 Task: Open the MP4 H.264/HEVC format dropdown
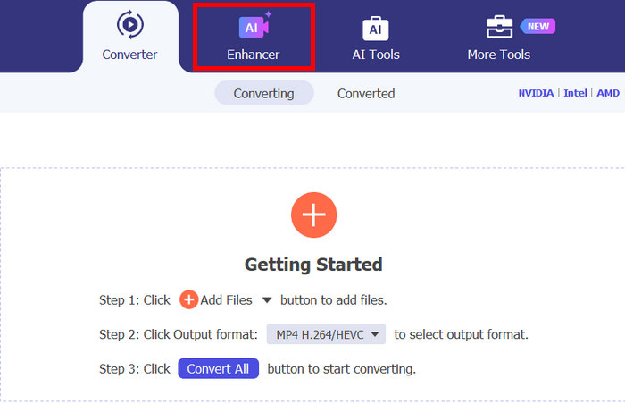click(326, 334)
